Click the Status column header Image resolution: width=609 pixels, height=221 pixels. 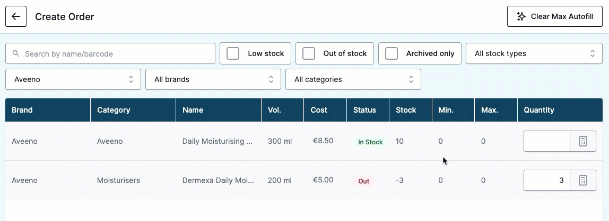point(368,110)
